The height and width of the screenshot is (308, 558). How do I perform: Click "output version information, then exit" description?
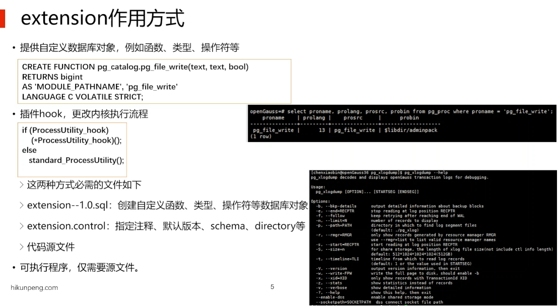click(x=415, y=269)
